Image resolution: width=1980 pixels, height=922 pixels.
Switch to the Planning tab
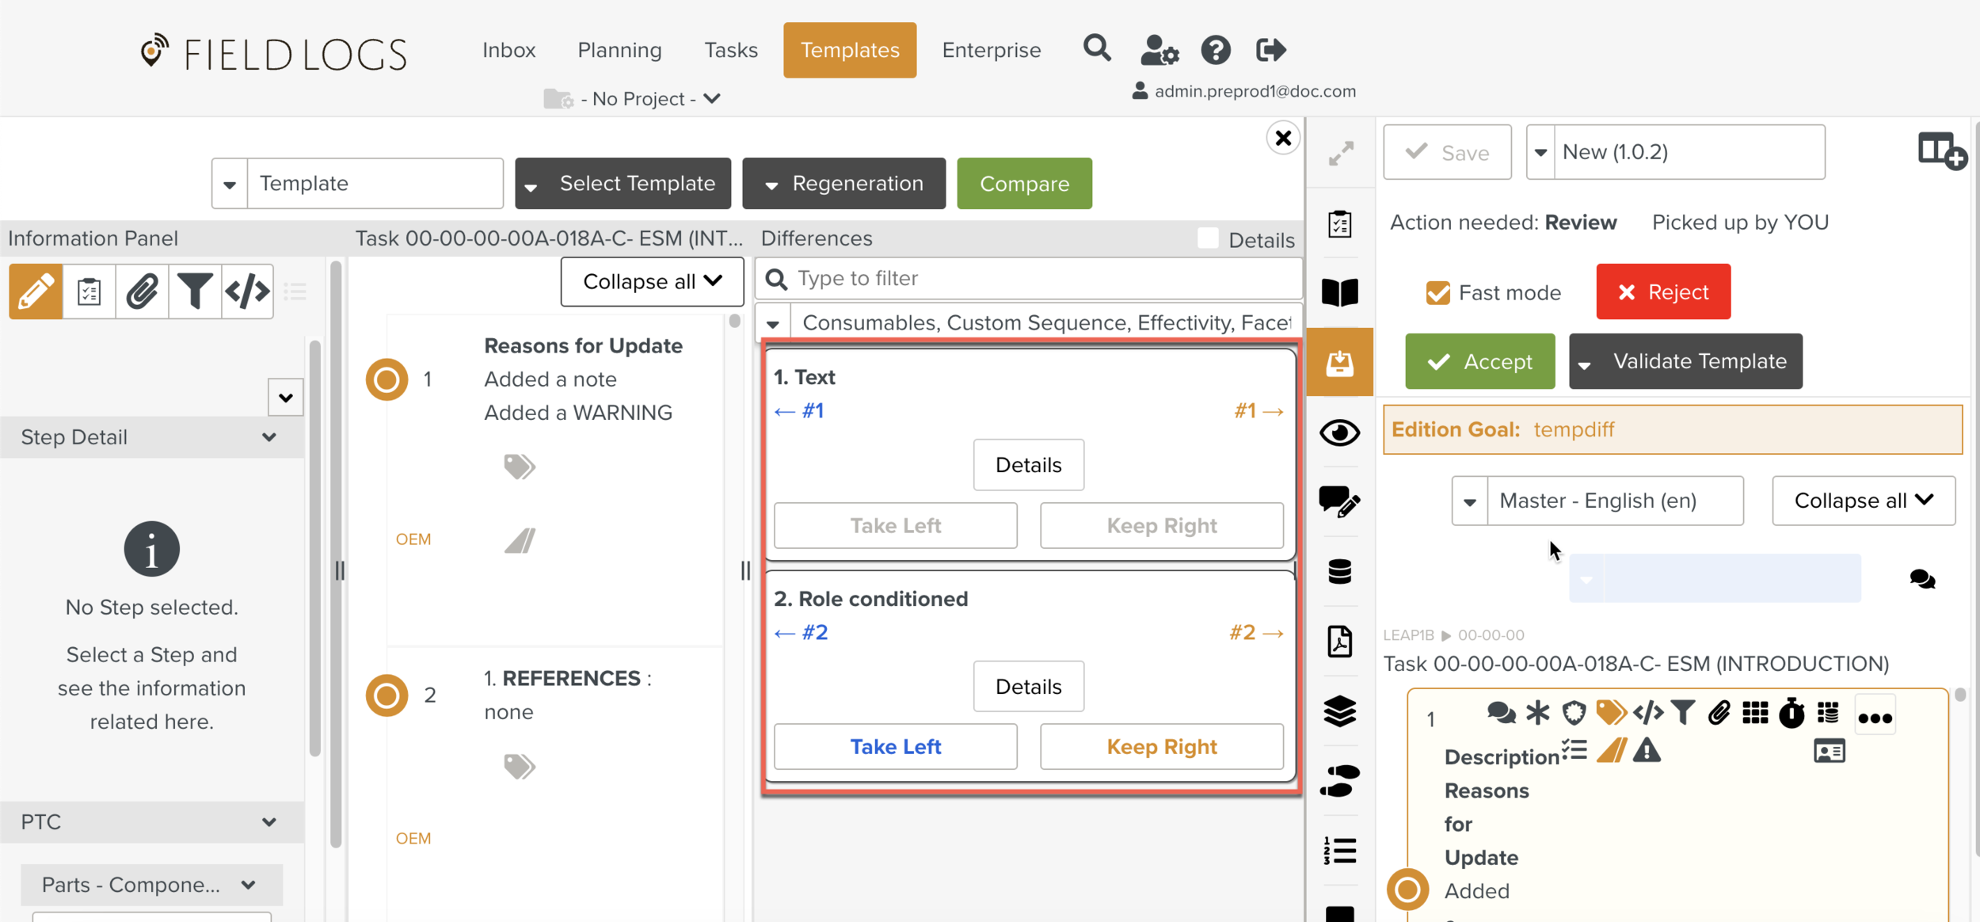(619, 51)
